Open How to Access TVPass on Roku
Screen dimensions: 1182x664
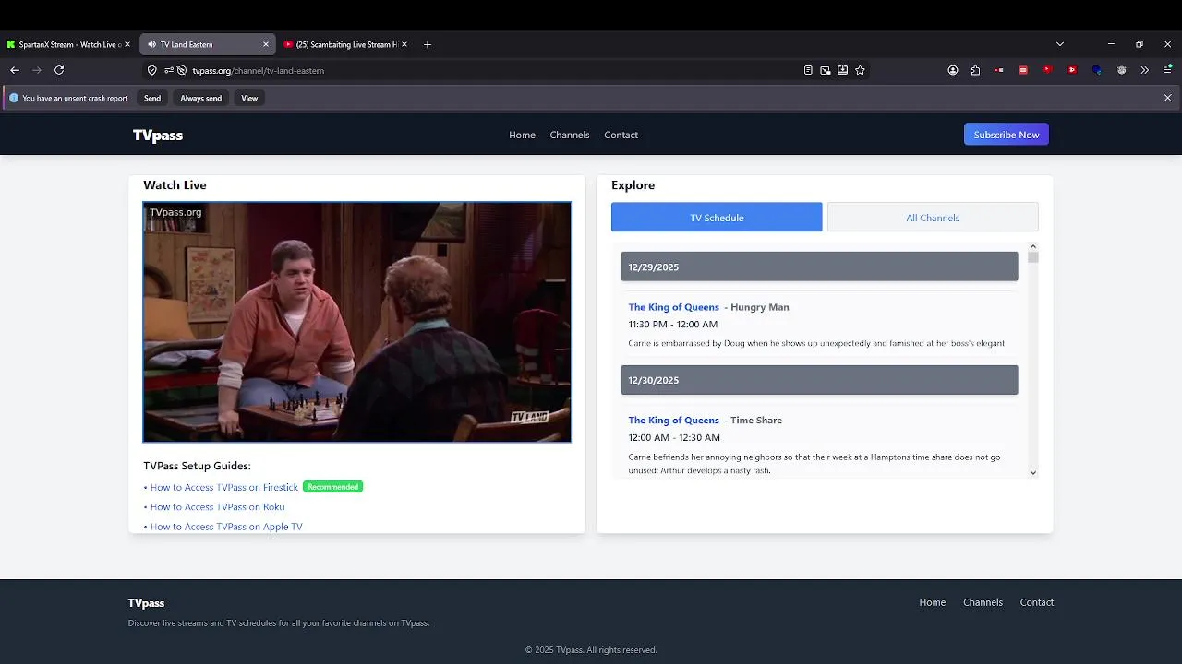tap(217, 507)
